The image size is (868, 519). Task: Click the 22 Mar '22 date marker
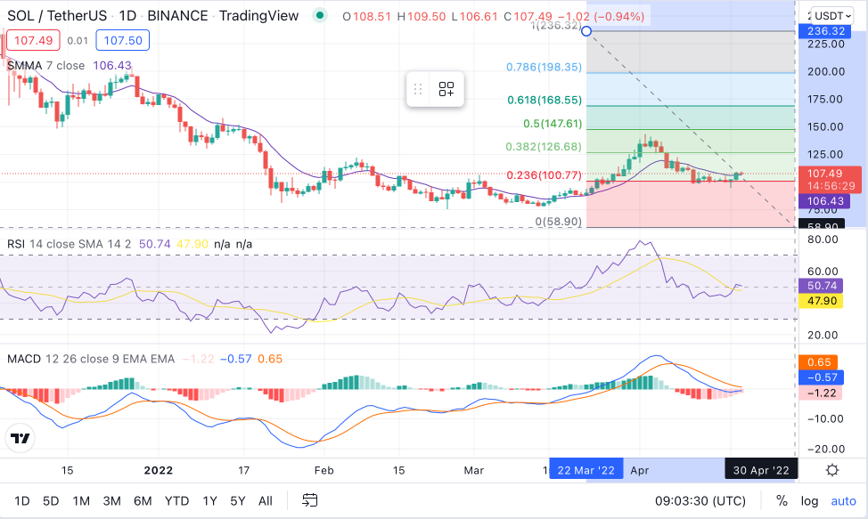pos(586,470)
